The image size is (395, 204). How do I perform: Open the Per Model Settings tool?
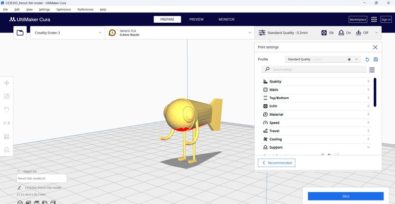click(7, 136)
